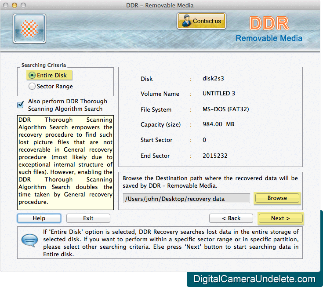
Task: Click the disk2s3 disk value
Action: coord(213,78)
